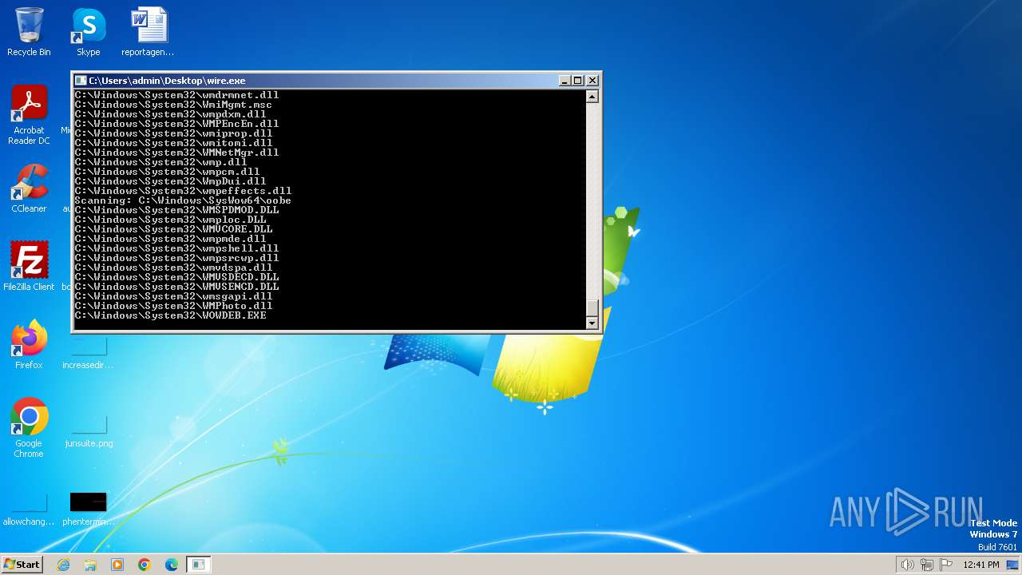
Task: Open the volume tray icon
Action: coord(907,565)
